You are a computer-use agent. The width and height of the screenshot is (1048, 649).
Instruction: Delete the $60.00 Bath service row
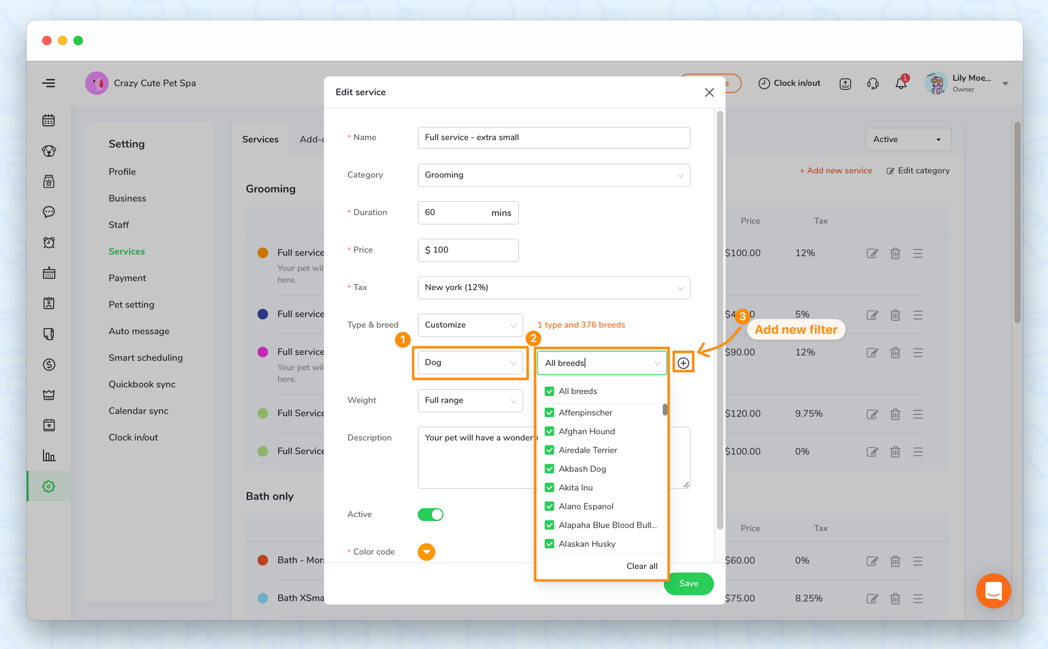[x=895, y=561]
